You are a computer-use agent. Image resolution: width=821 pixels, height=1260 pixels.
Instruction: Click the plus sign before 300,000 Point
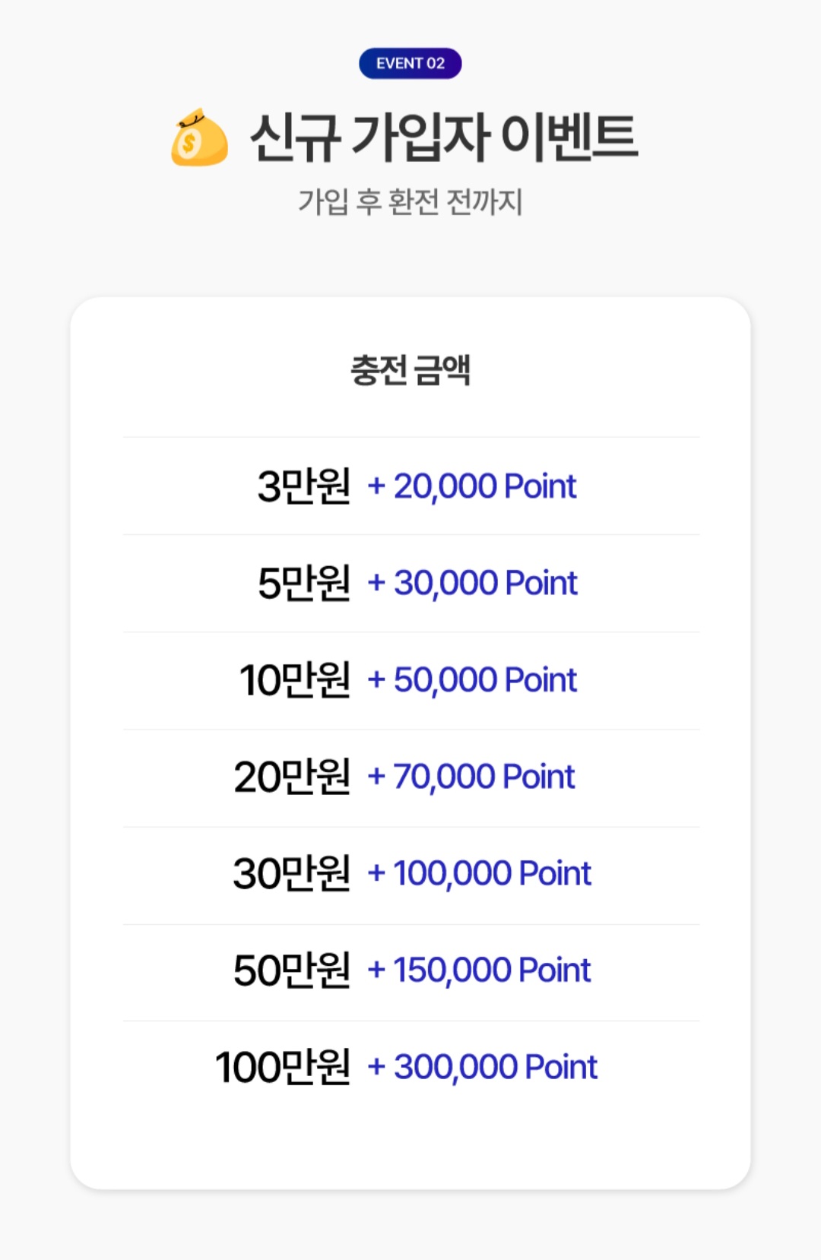376,1067
